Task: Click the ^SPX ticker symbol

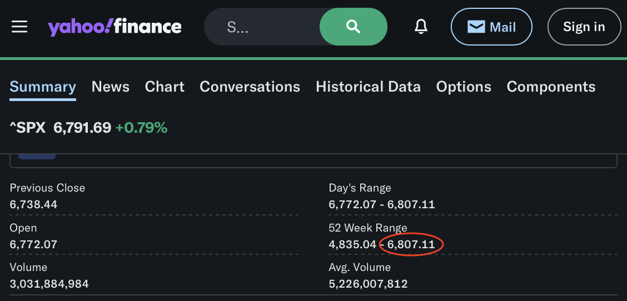Action: [28, 128]
